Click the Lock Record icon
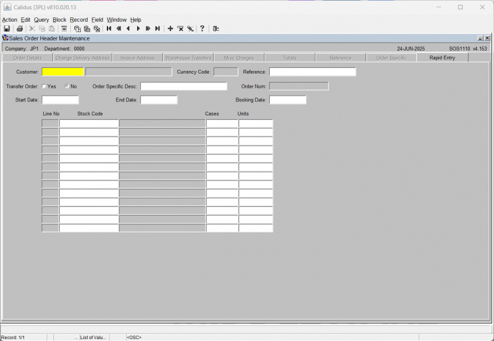 (190, 28)
